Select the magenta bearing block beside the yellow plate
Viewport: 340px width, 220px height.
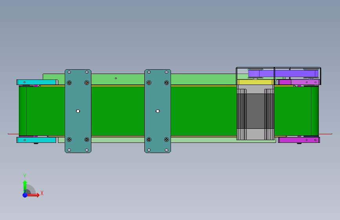pyautogui.click(x=299, y=82)
